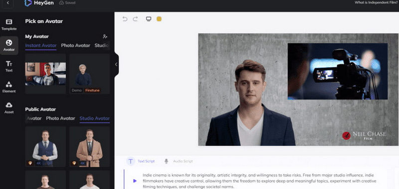Select Text Script mode

pos(141,161)
